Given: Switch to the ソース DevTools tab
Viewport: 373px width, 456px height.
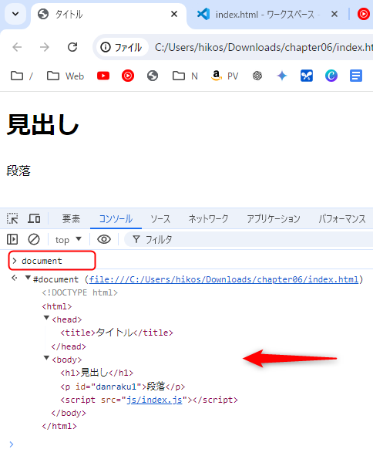Looking at the screenshot, I should tap(160, 218).
